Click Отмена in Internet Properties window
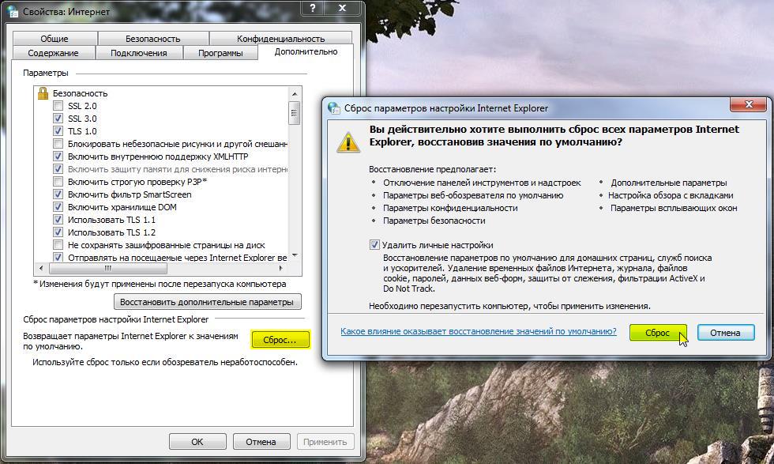Image resolution: width=774 pixels, height=464 pixels. pos(261,442)
